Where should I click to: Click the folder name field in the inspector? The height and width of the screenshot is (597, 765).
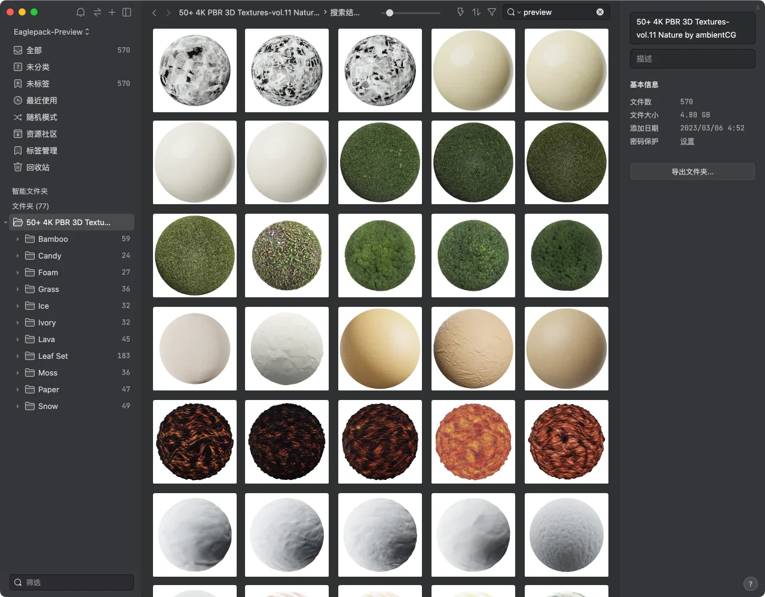point(693,28)
